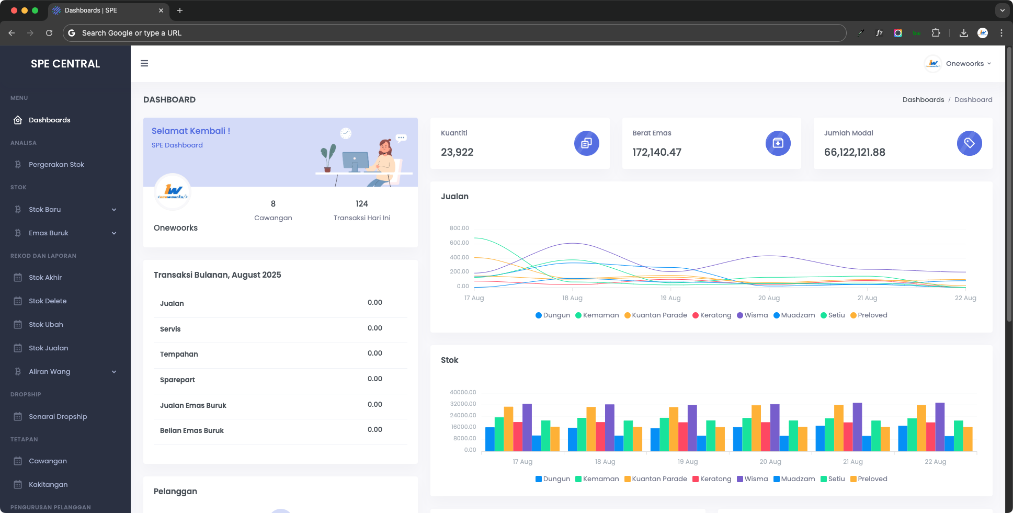Click the browser downloads icon
This screenshot has height=513, width=1013.
(x=963, y=33)
